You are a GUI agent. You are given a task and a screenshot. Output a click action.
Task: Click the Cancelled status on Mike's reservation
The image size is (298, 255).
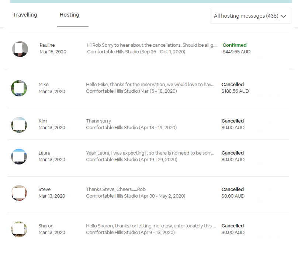tap(232, 85)
